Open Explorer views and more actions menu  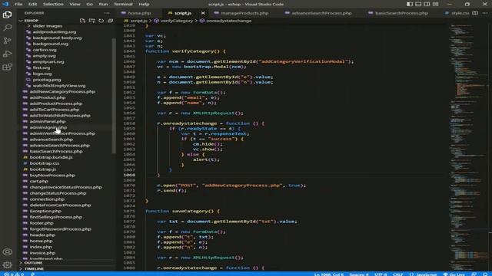pos(107,13)
